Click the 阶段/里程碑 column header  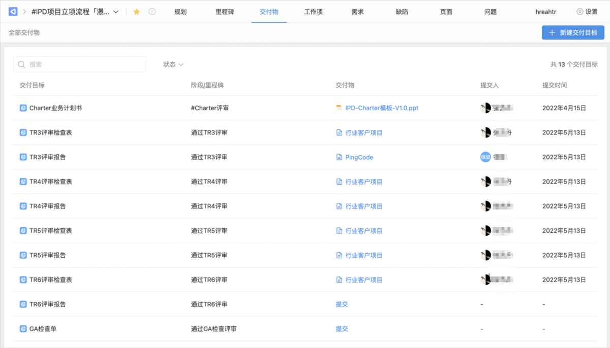[207, 85]
